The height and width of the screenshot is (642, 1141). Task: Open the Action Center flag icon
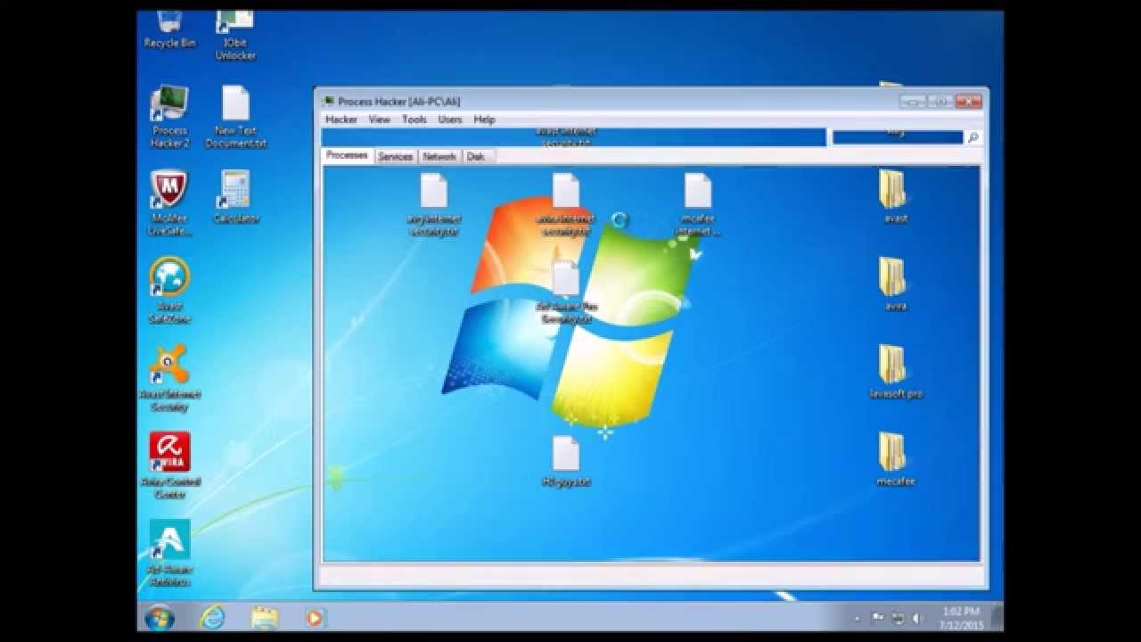(877, 618)
